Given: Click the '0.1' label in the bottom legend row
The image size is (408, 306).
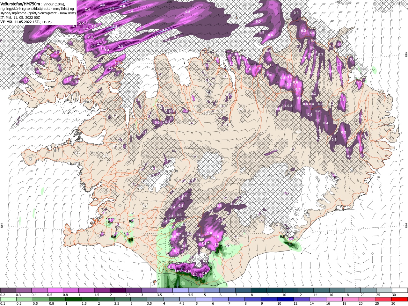Looking at the screenshot, I should (3, 304).
